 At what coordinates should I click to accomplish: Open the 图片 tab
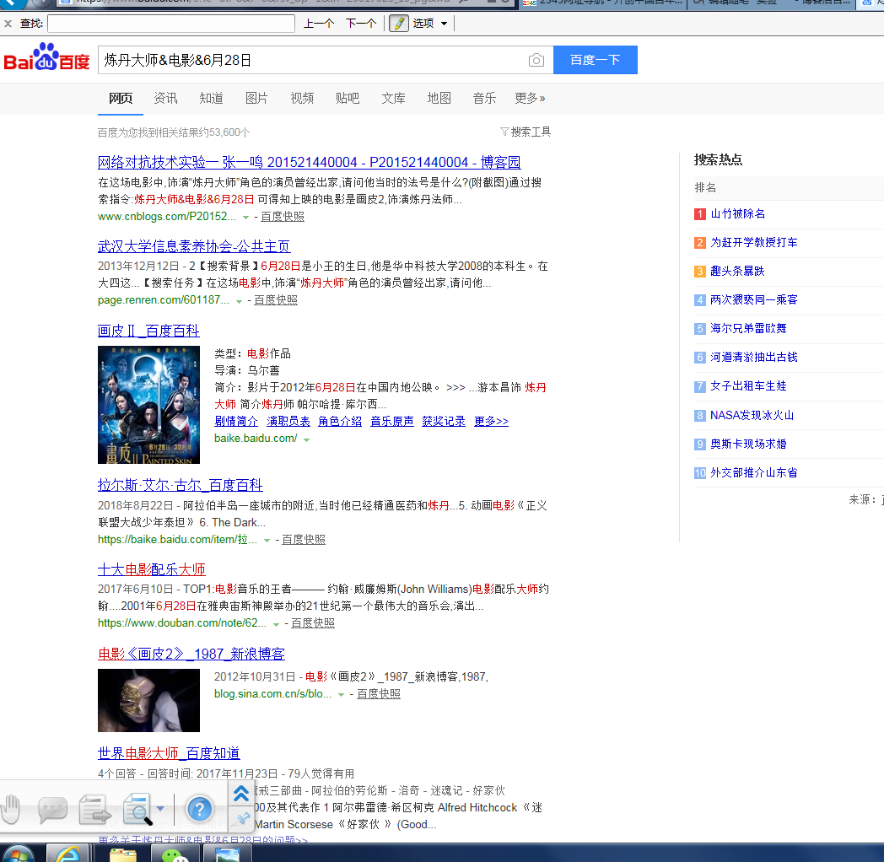coord(256,98)
